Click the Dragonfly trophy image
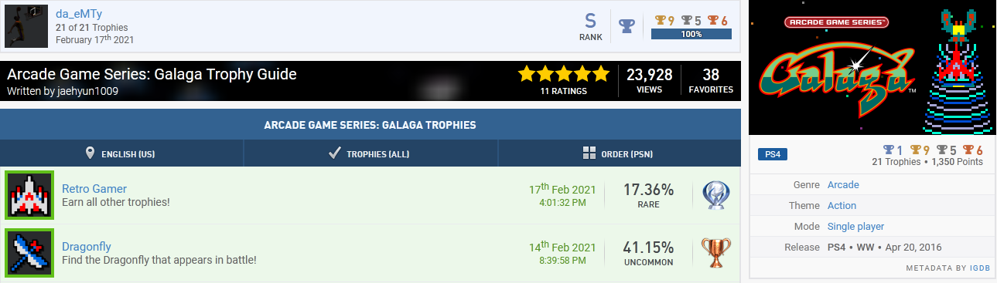 (x=30, y=254)
